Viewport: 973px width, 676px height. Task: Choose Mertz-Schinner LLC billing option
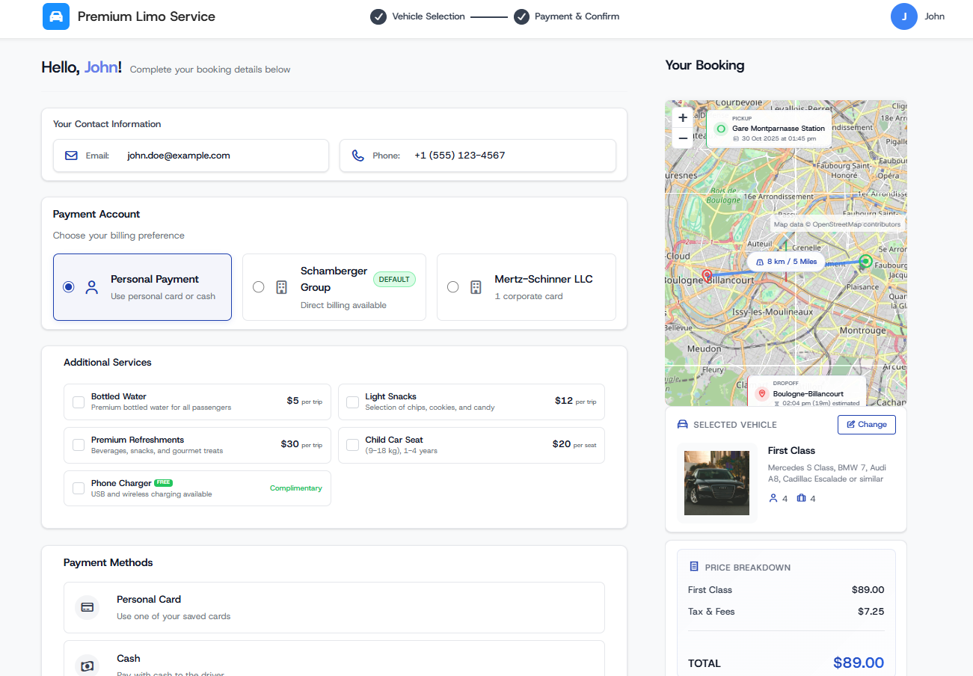pyautogui.click(x=452, y=287)
